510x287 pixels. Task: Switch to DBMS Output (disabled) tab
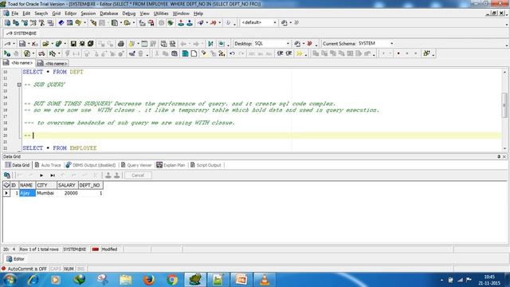91,165
